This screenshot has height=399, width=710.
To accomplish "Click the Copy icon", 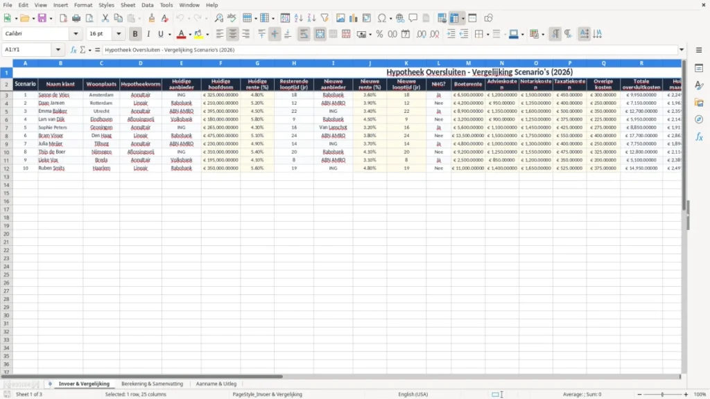I will tap(118, 18).
